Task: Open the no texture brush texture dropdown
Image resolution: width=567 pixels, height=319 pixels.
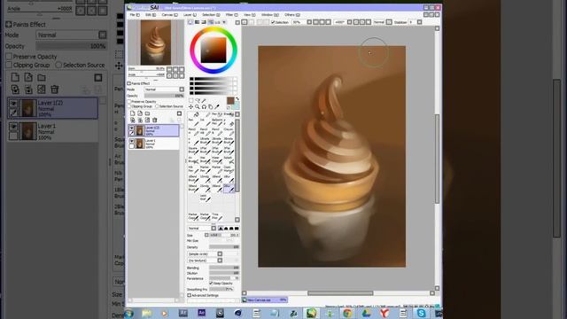Action: tap(220, 261)
